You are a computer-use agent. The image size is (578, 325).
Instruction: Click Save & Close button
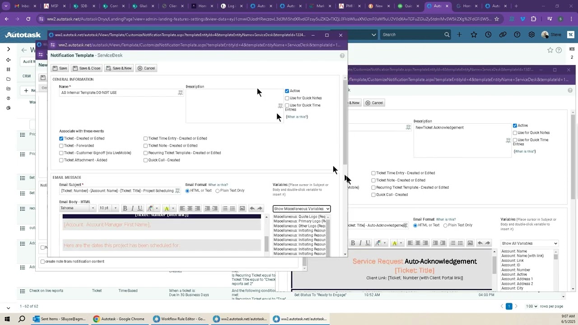(87, 68)
